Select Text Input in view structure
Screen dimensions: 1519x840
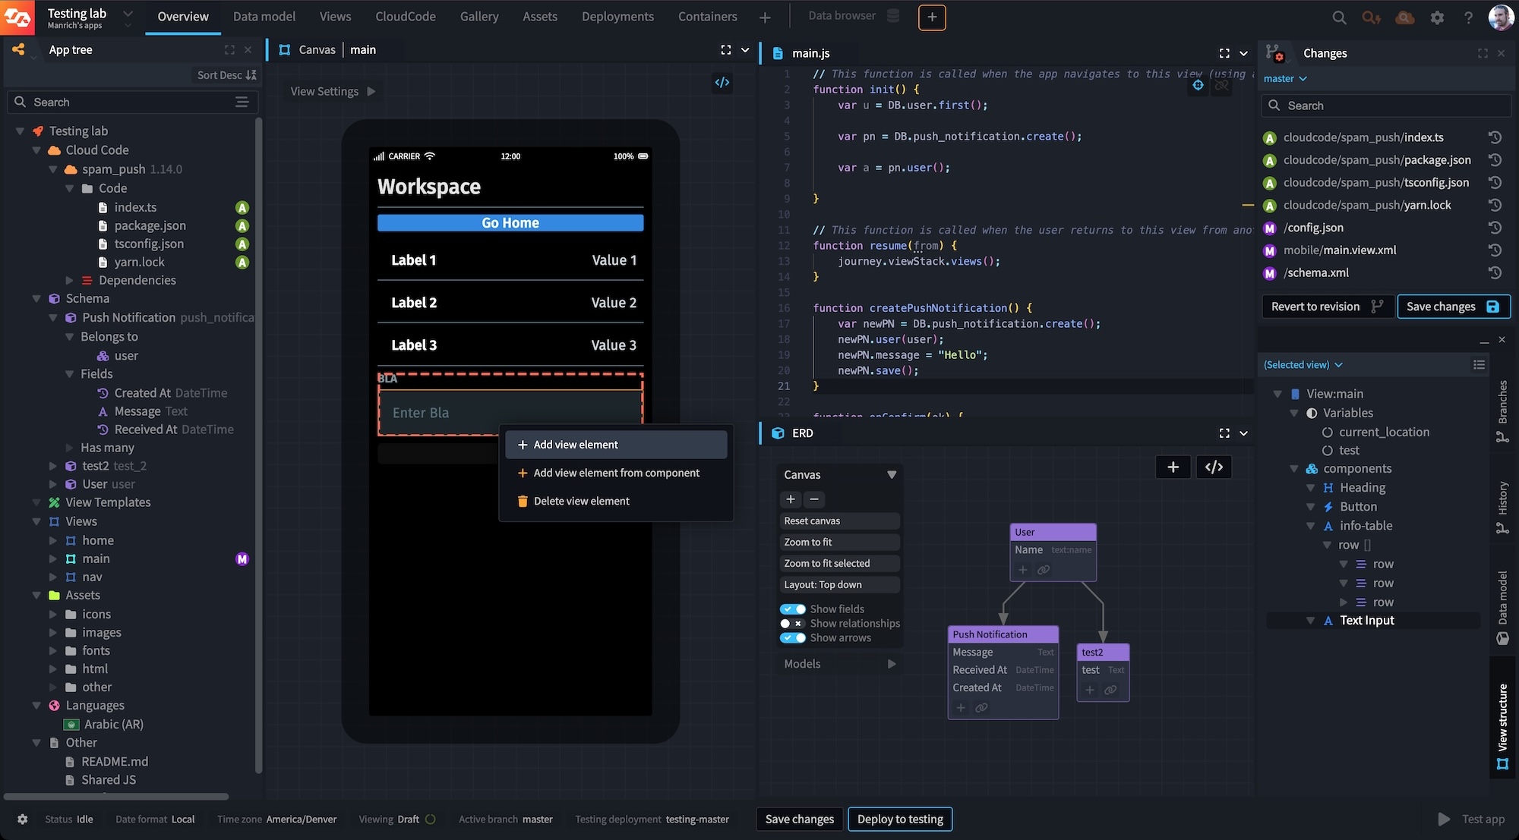[1367, 620]
